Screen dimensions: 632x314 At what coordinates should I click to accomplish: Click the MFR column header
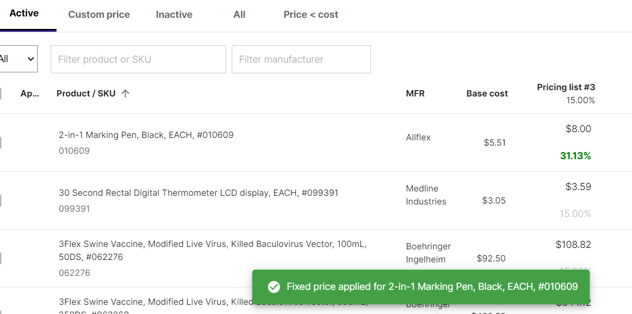tap(415, 93)
